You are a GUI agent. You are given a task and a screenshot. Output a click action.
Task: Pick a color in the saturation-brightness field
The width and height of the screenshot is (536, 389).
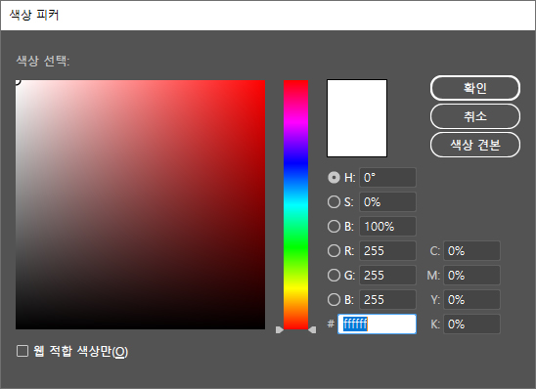click(140, 204)
